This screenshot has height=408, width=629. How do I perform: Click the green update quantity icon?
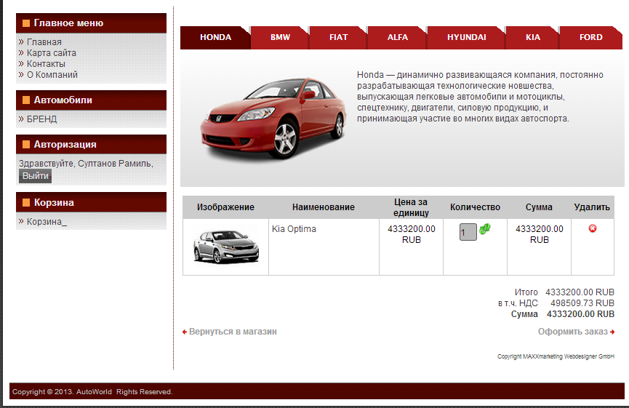(484, 229)
